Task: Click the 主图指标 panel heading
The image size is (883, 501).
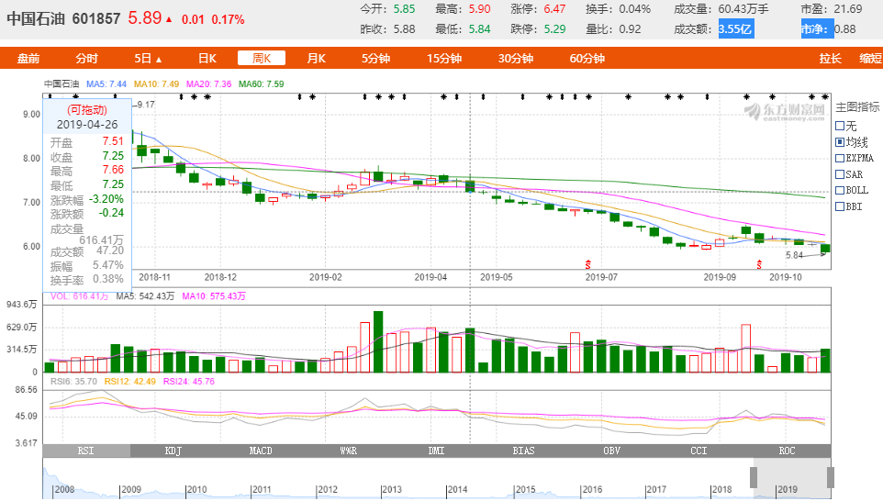Action: click(857, 107)
